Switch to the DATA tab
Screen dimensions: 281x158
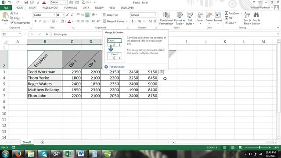pyautogui.click(x=86, y=8)
